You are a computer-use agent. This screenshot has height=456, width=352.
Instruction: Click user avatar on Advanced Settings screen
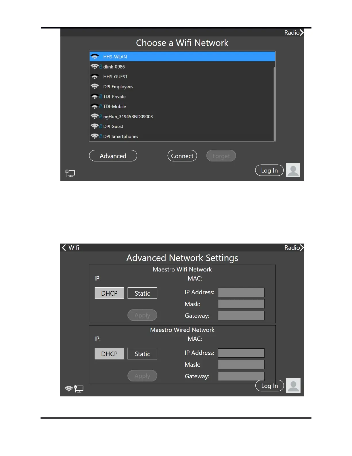click(293, 385)
